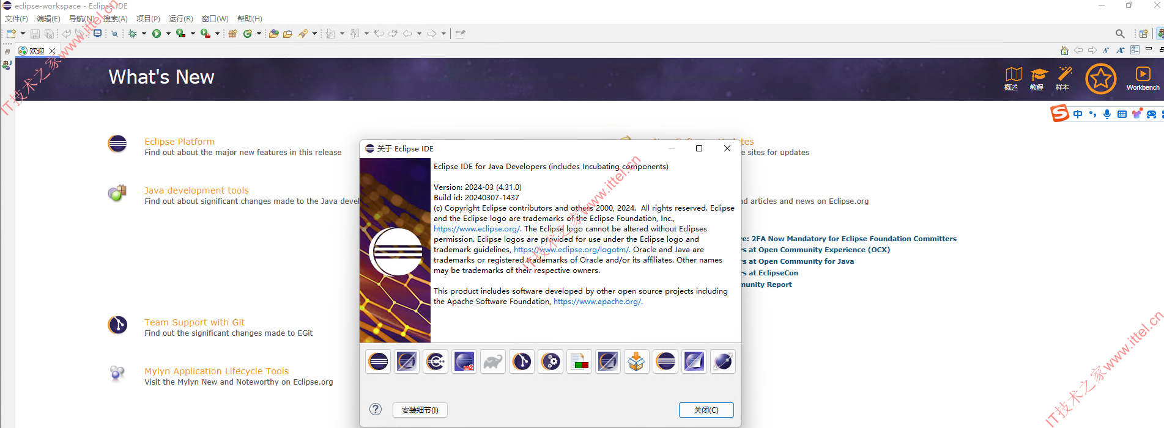Click the New Java Package icon
The width and height of the screenshot is (1164, 428).
pyautogui.click(x=232, y=34)
